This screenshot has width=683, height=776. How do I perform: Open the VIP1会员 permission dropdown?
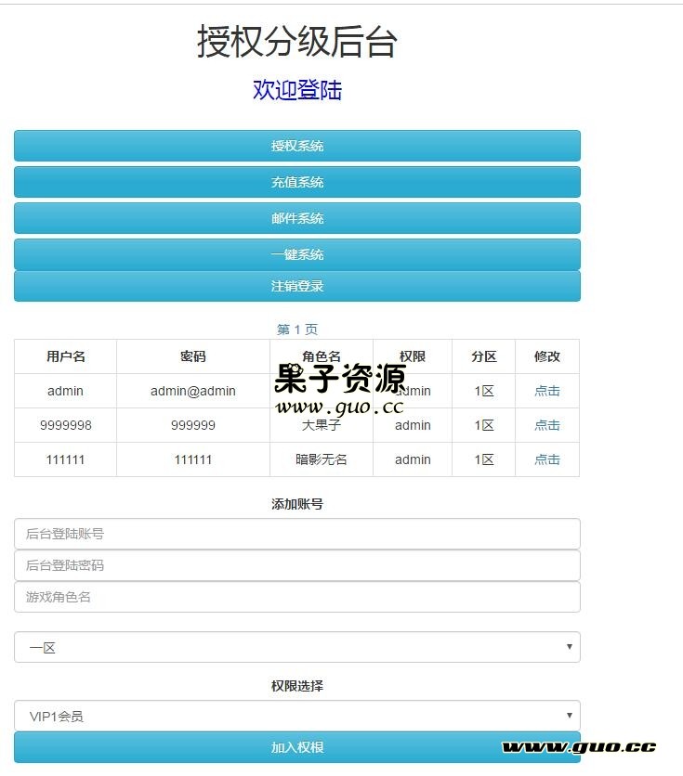297,716
